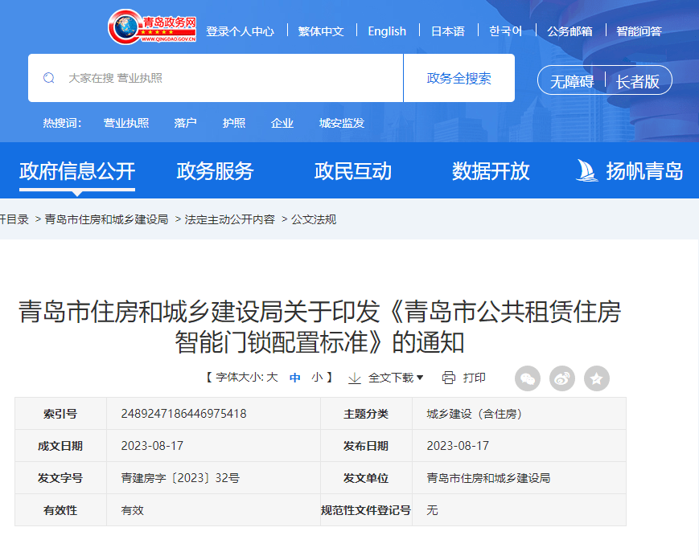
Task: Click the 成文日期 value 2023-08-17
Action: coord(152,446)
